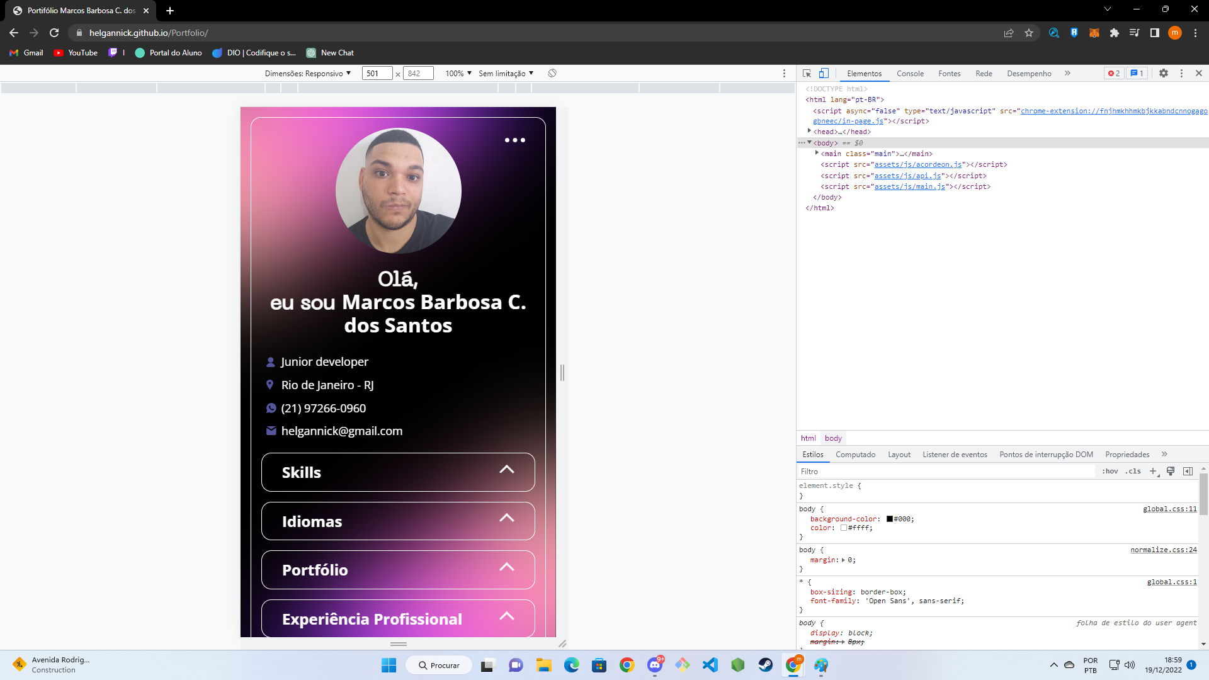The width and height of the screenshot is (1209, 680).
Task: Show more style pane tabs chevron
Action: [1164, 454]
